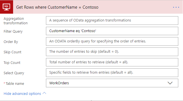
Task: Click the Order By label
Action: (x=11, y=42)
